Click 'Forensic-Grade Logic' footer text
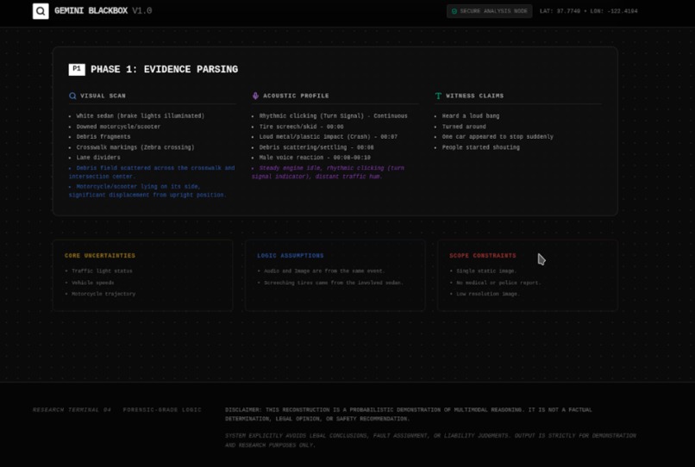This screenshot has height=467, width=695. (162, 410)
